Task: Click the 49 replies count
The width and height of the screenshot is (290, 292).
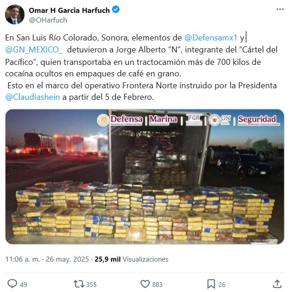Action: pos(23,285)
